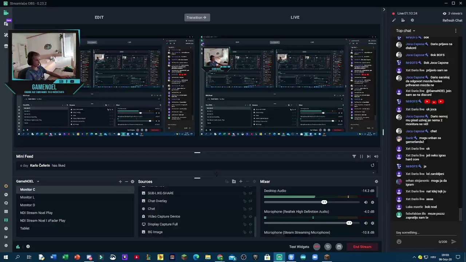Filter Mini Feed events with funnel icon

pos(354,156)
